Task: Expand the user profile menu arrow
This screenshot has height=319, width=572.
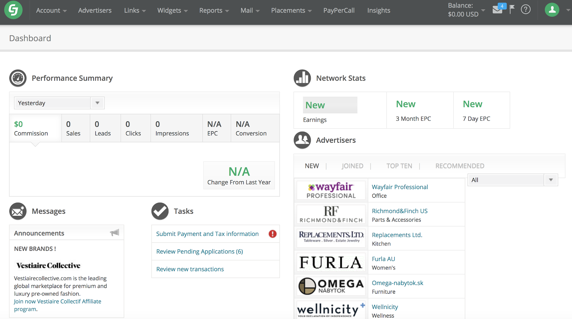Action: point(568,10)
